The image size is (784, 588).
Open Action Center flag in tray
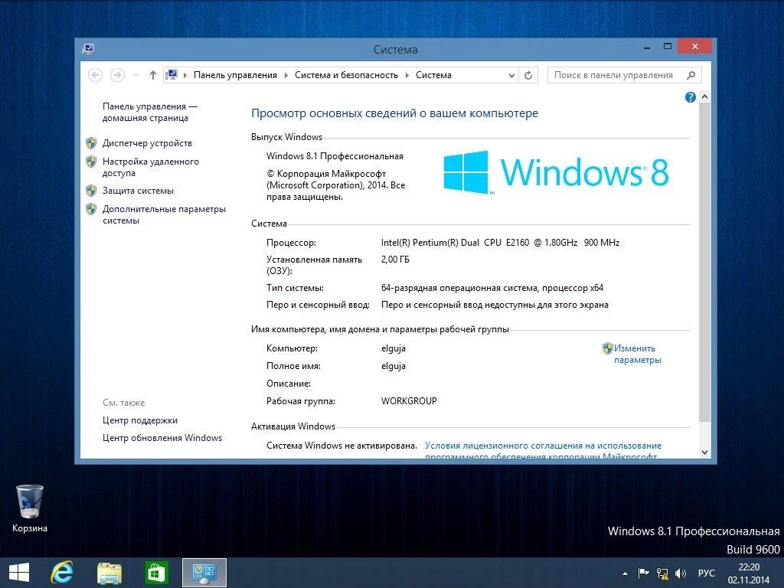643,573
